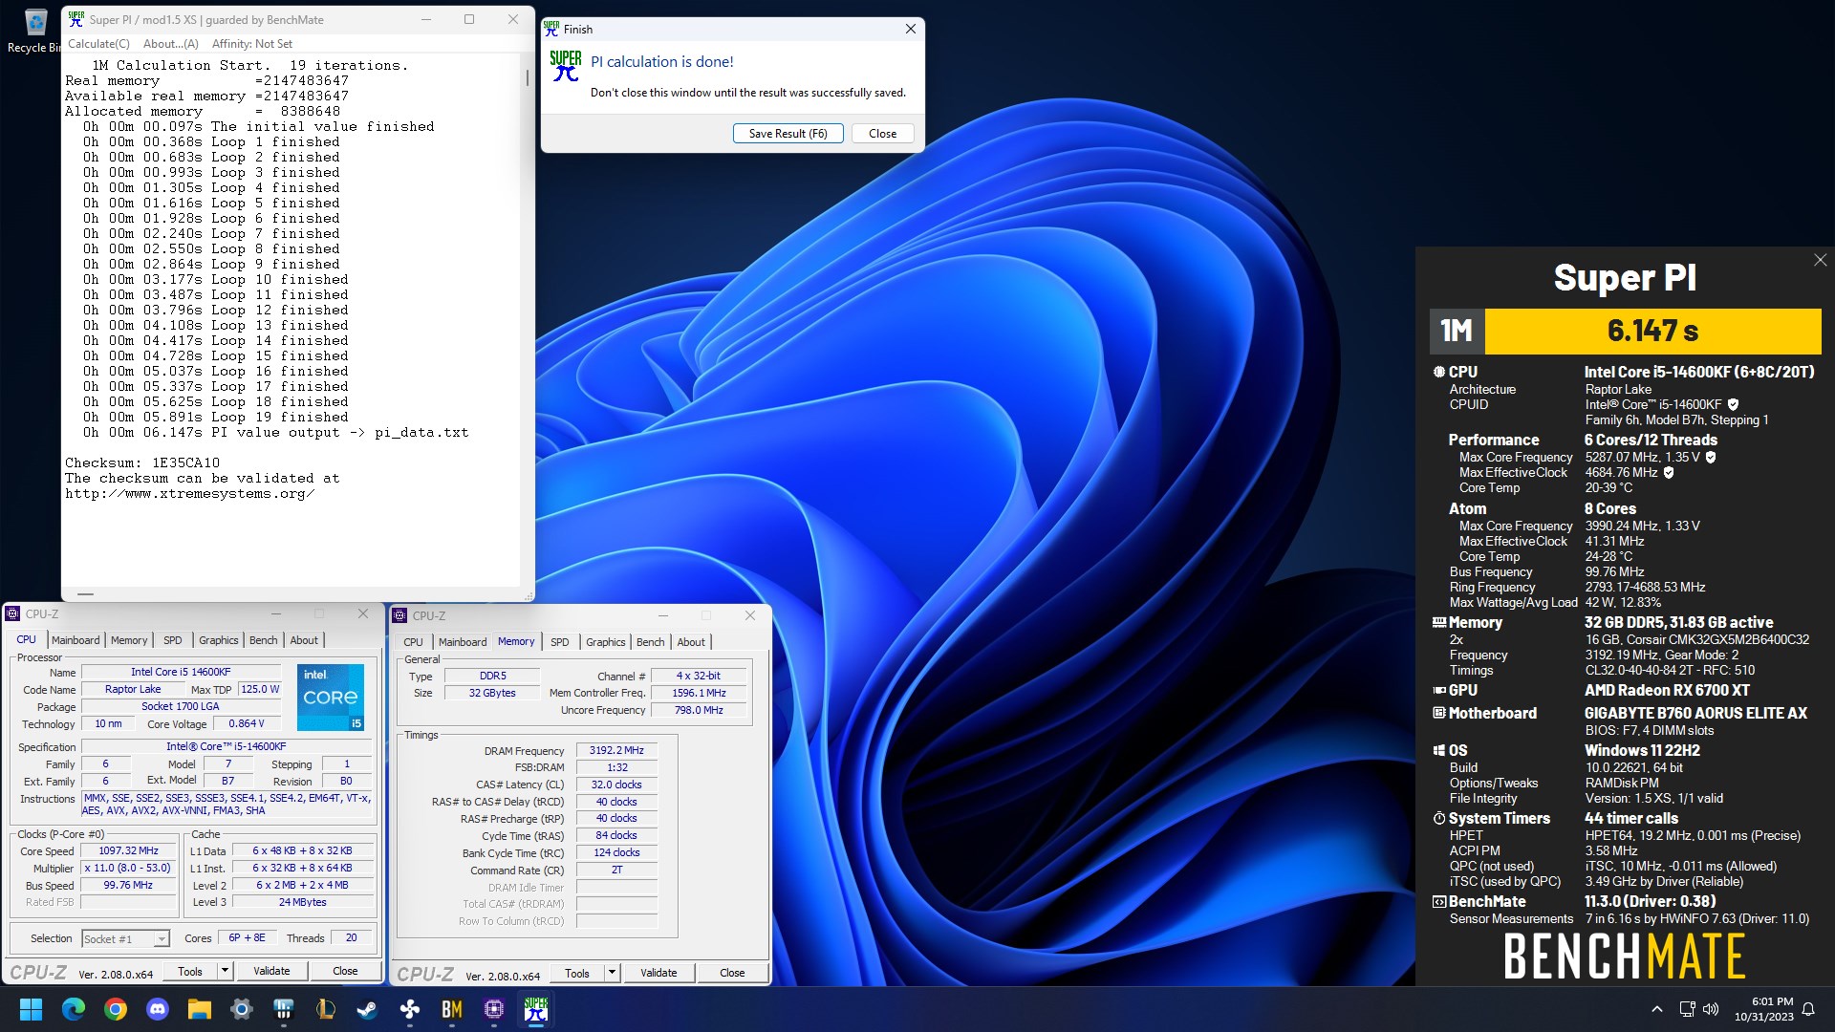The height and width of the screenshot is (1032, 1835).
Task: Open network status tray icon
Action: (1687, 1009)
